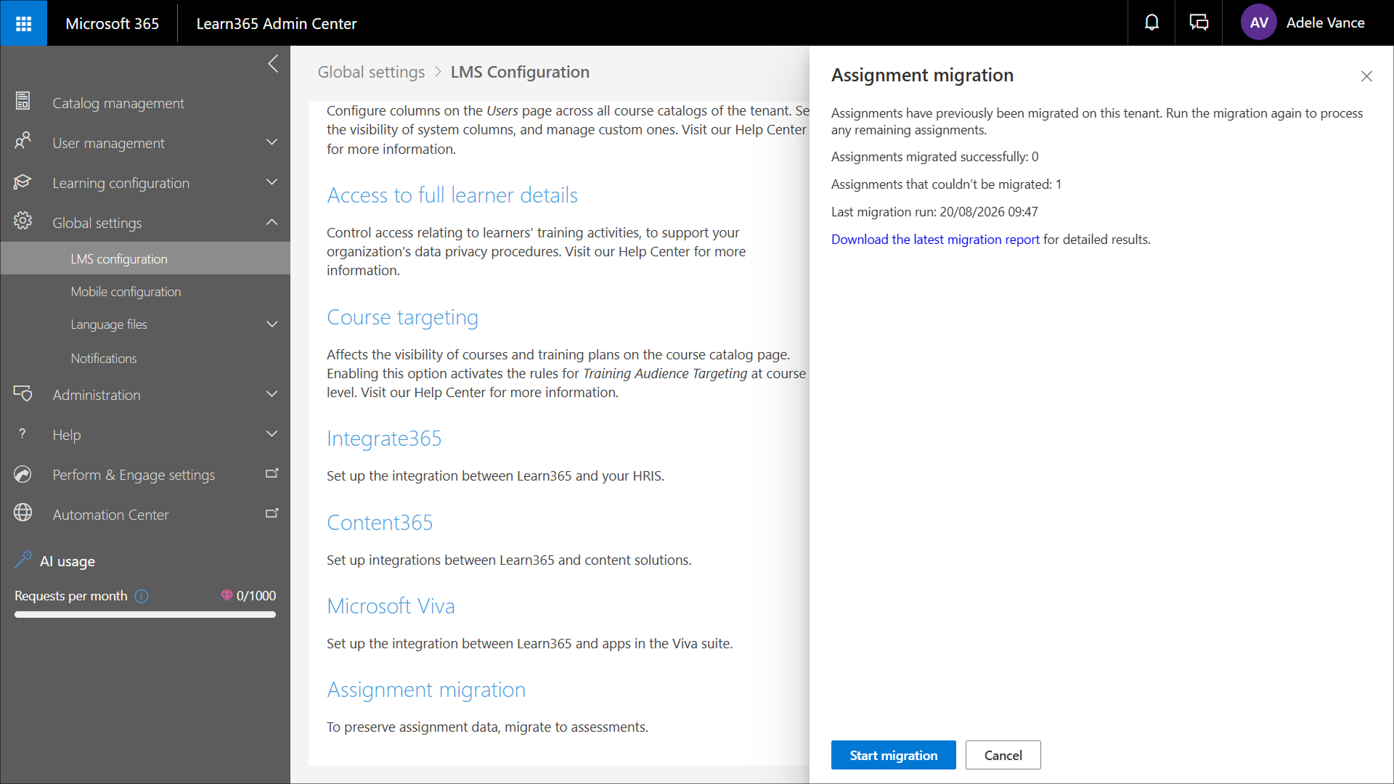Click the AI usage label

(68, 561)
